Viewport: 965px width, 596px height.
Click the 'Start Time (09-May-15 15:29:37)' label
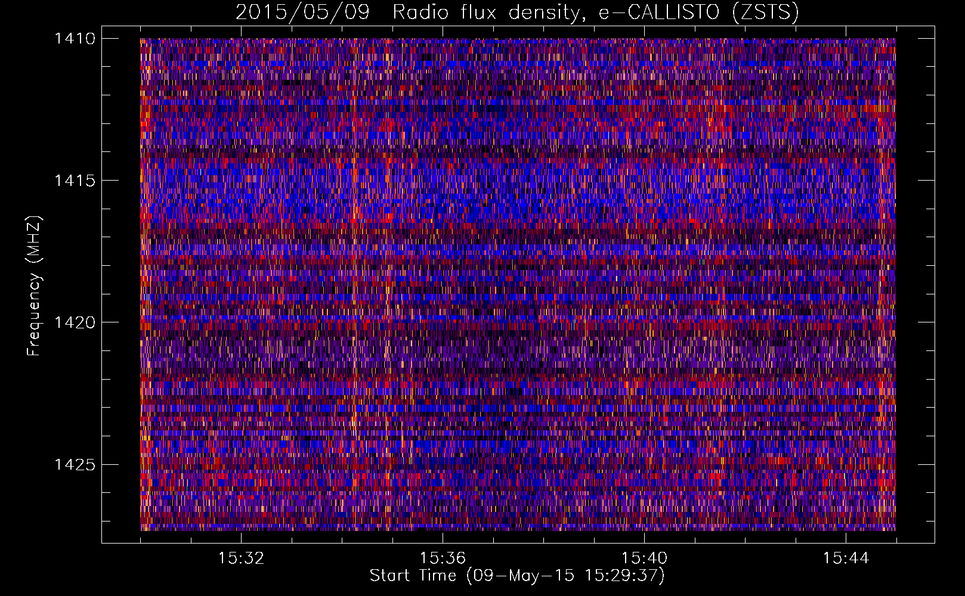(517, 576)
